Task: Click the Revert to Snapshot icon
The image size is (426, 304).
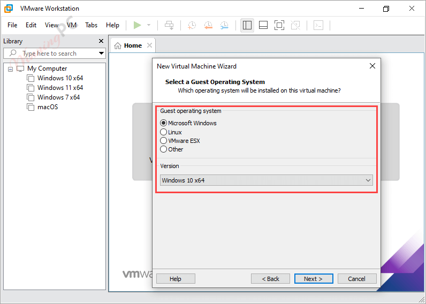Action: (208, 25)
